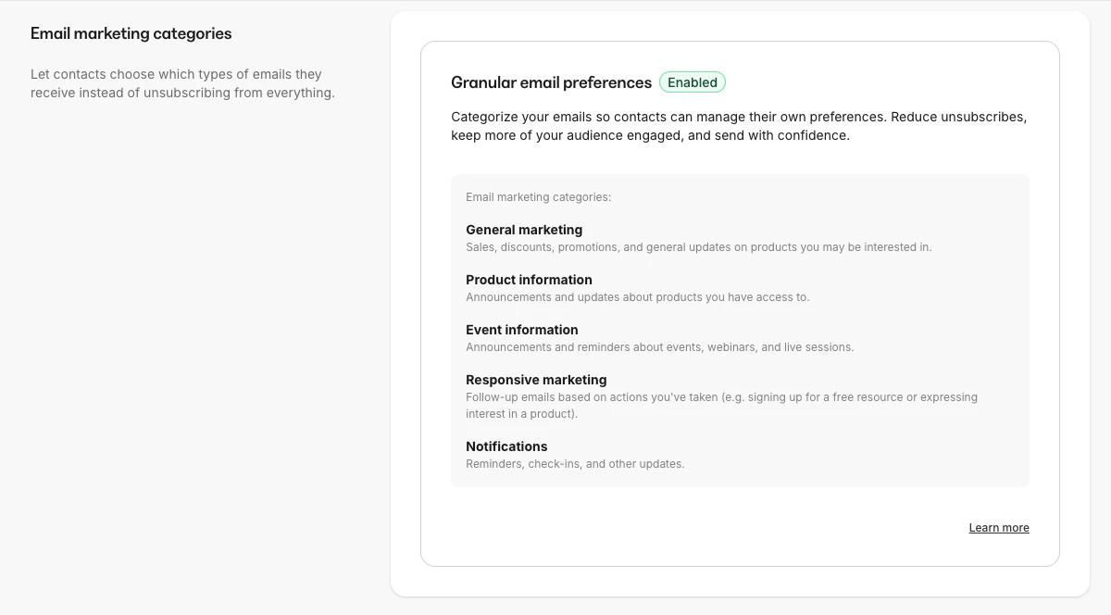
Task: Click the email categories list label
Action: click(538, 196)
